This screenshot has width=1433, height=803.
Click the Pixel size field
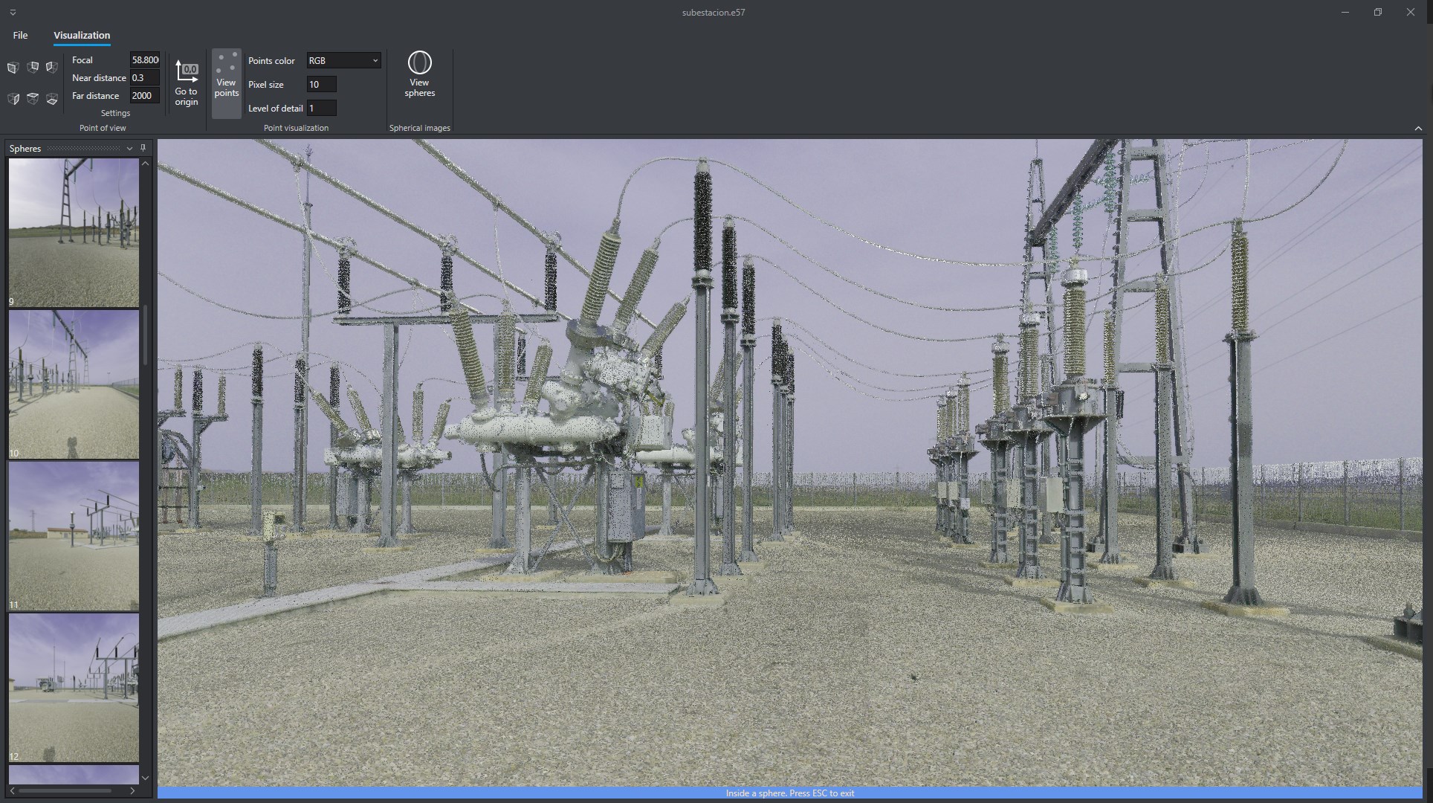click(322, 85)
